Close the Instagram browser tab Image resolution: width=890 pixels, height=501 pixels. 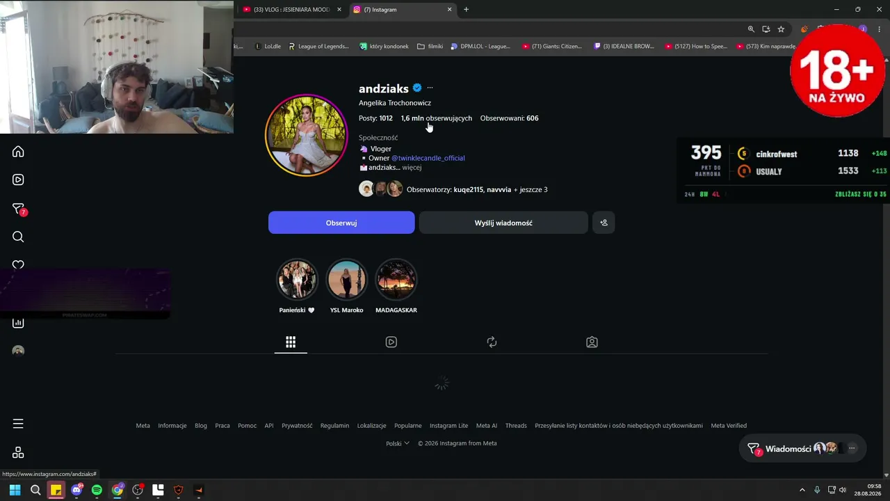click(449, 10)
